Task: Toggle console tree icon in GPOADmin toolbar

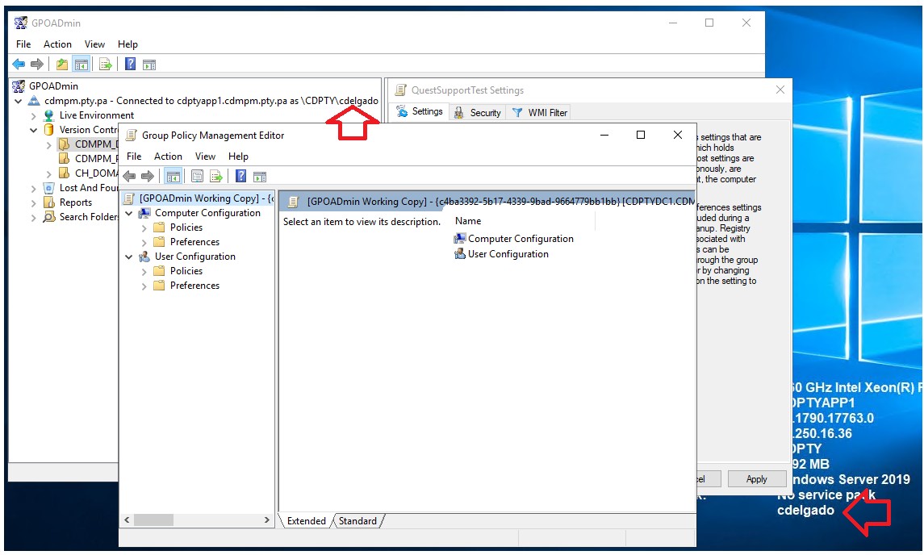Action: pyautogui.click(x=82, y=65)
